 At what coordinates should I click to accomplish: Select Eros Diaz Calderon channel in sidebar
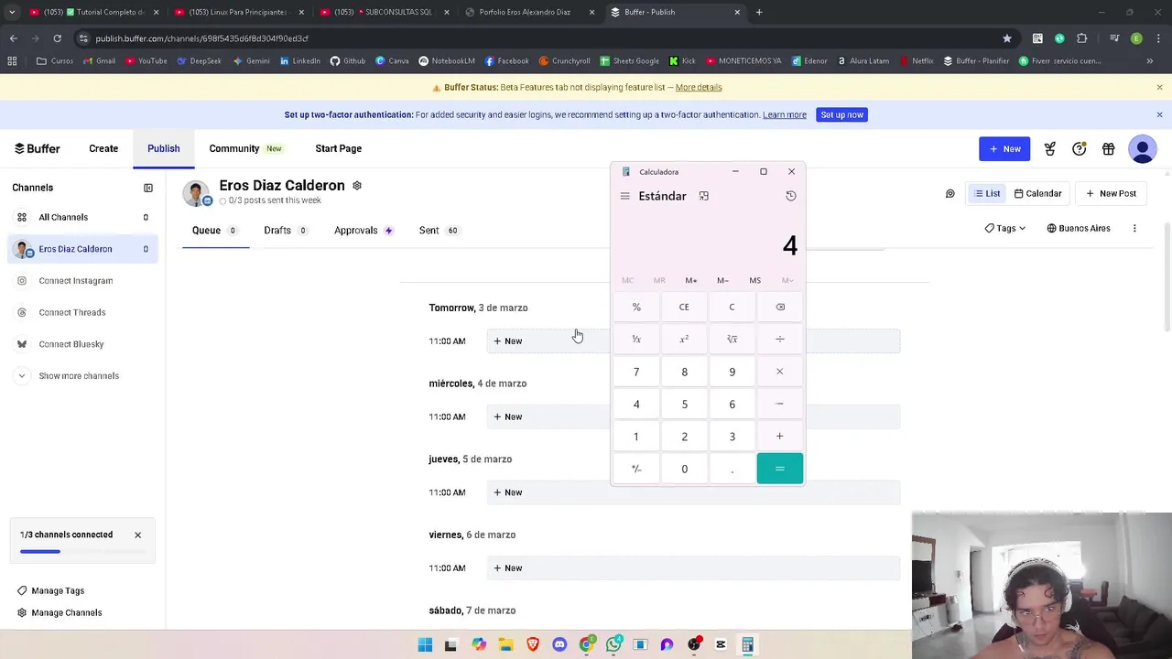[x=82, y=249]
